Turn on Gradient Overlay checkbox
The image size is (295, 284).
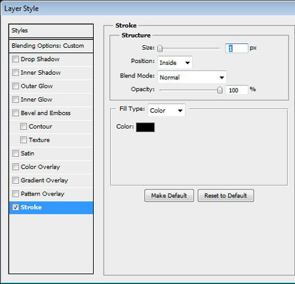click(16, 180)
